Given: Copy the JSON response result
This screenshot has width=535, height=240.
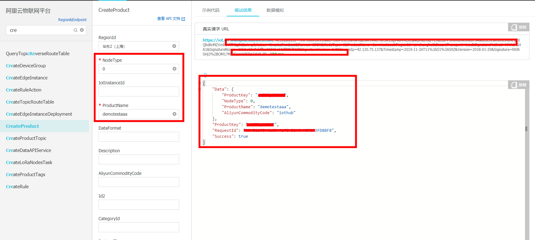Looking at the screenshot, I should coord(519,85).
